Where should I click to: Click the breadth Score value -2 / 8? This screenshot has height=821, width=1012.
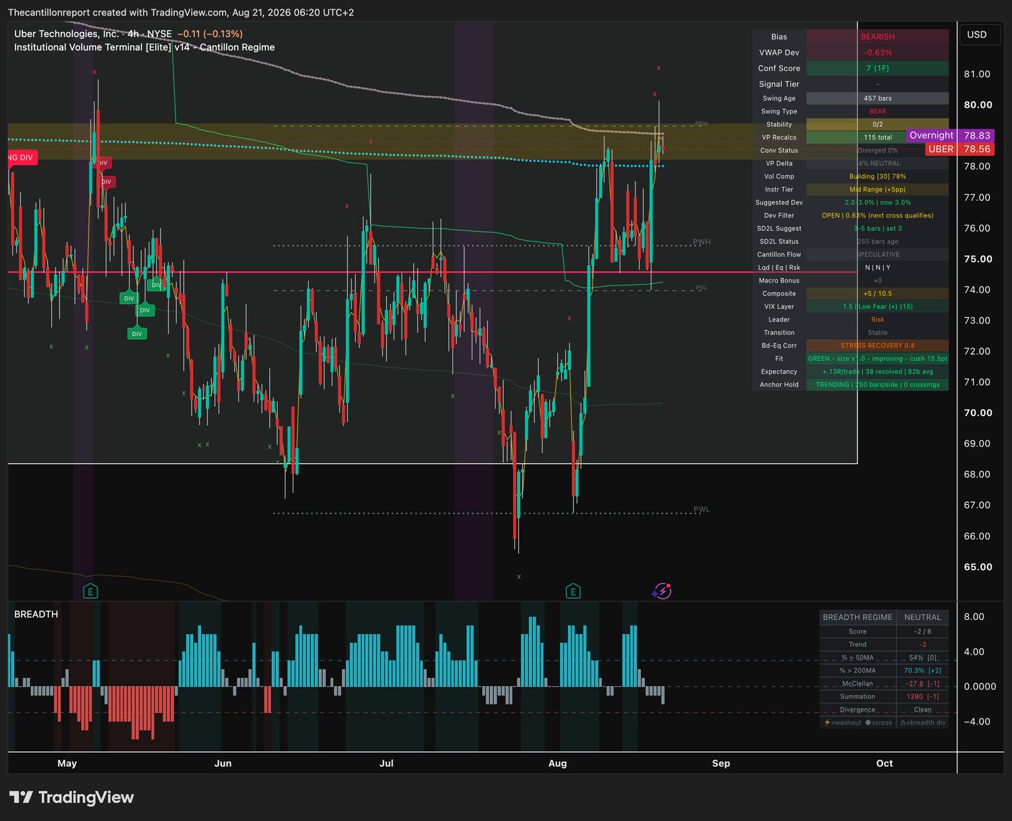click(x=923, y=631)
